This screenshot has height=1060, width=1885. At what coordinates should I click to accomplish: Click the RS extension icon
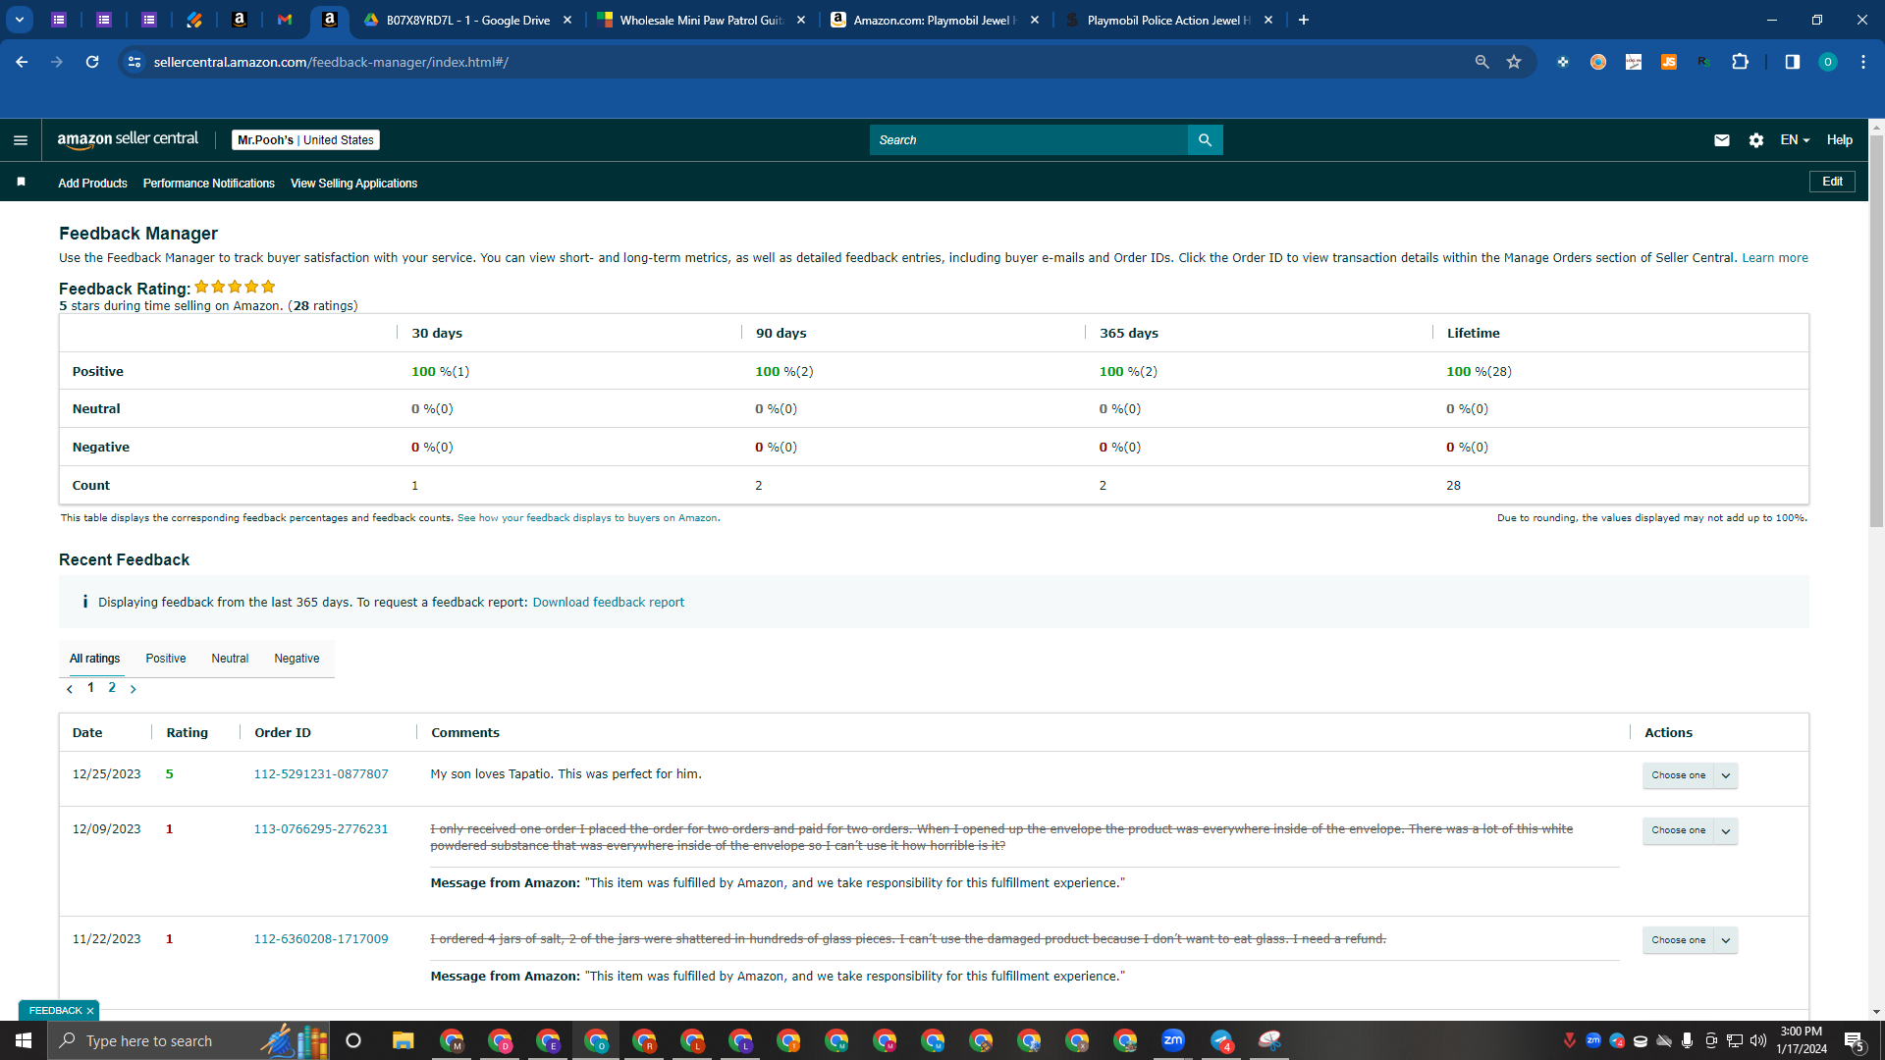coord(1704,62)
